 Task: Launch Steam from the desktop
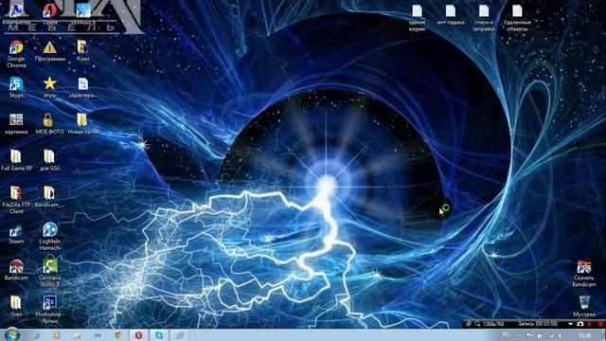(x=16, y=234)
